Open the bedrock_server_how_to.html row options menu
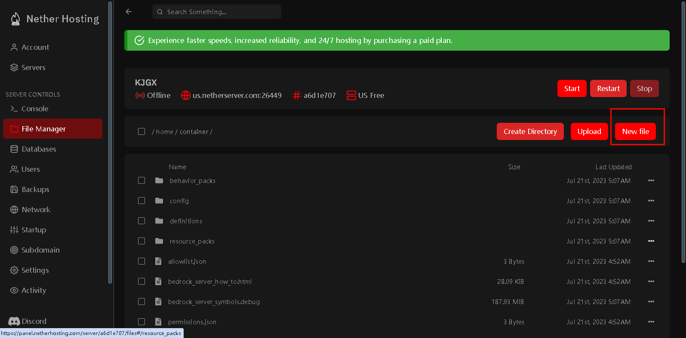The width and height of the screenshot is (686, 338). 651,281
